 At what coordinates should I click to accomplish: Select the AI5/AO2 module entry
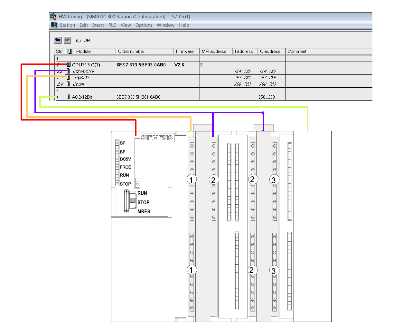[81, 78]
